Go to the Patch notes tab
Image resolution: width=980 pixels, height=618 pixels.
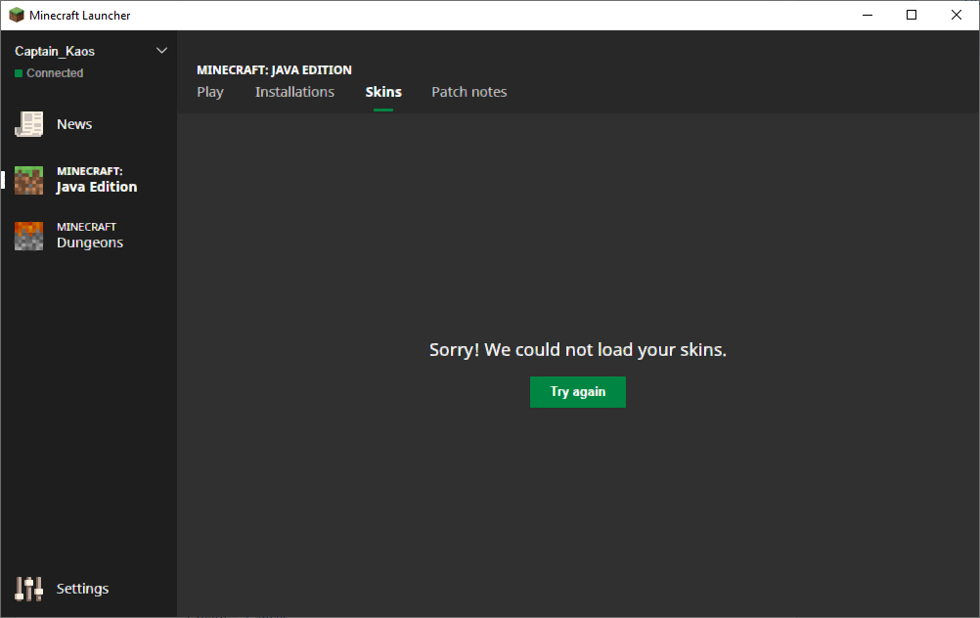coord(468,92)
